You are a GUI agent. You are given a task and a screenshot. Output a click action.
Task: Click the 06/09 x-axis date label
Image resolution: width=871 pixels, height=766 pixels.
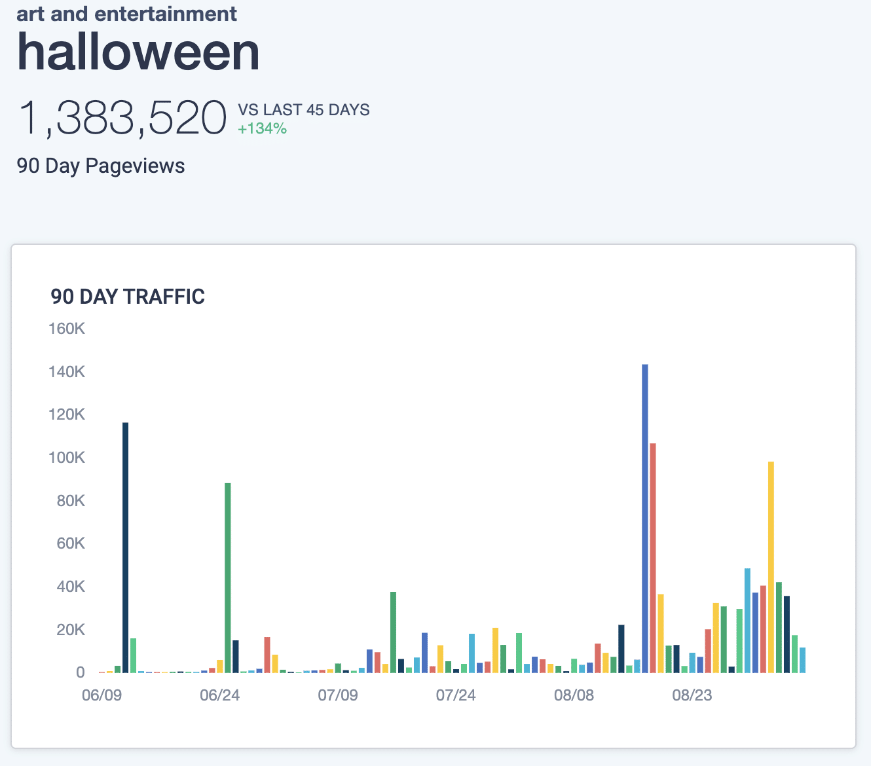pyautogui.click(x=102, y=695)
